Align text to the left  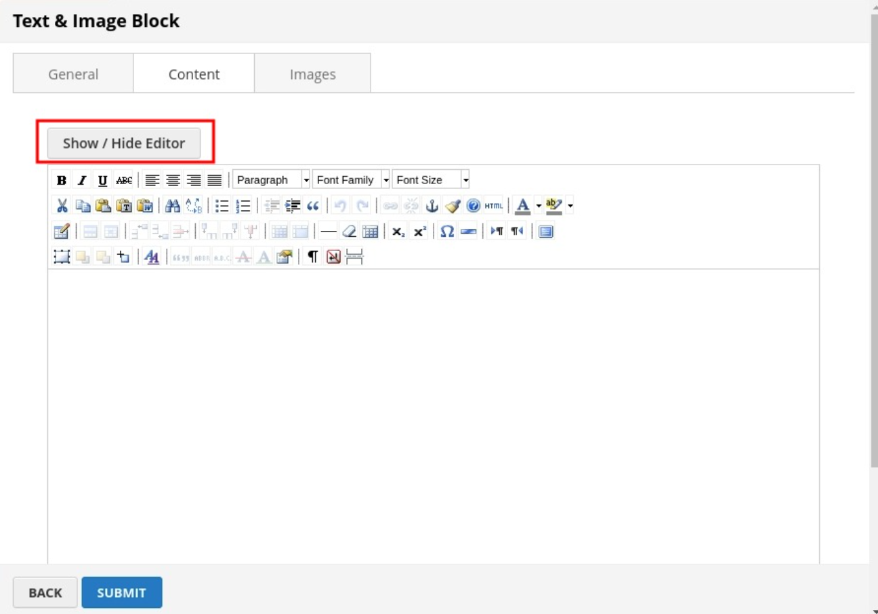[152, 180]
